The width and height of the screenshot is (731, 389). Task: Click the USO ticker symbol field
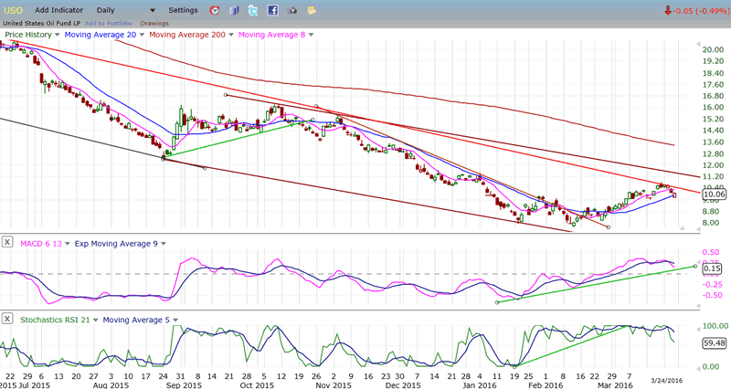pos(15,10)
